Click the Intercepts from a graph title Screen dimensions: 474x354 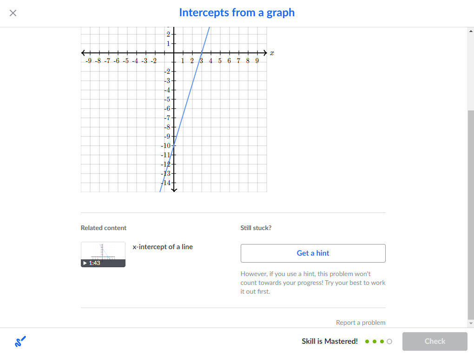coord(237,13)
